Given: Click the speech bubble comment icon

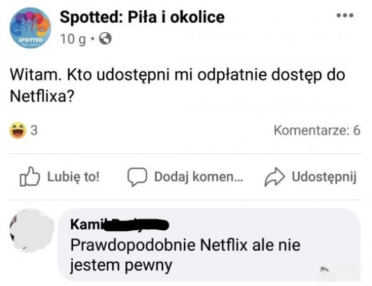Looking at the screenshot, I should 136,177.
